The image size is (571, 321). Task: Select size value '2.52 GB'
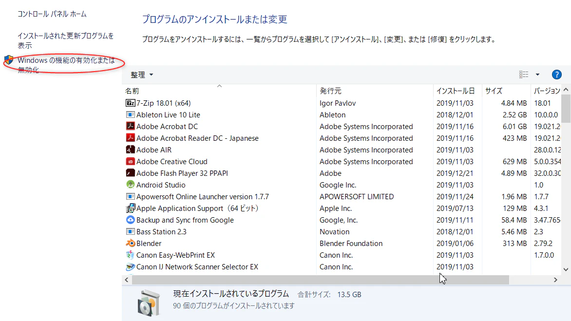click(x=514, y=114)
